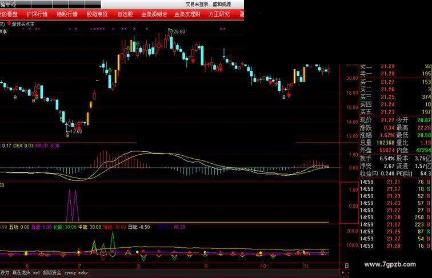The image size is (432, 278).
Task: Click the B signal marker under 12.60 low
Action: [68, 135]
